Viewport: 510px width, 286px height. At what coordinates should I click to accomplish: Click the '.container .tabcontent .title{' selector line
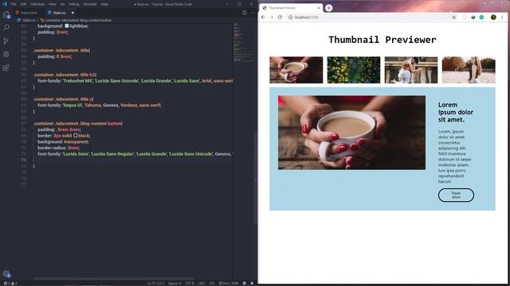(x=62, y=50)
